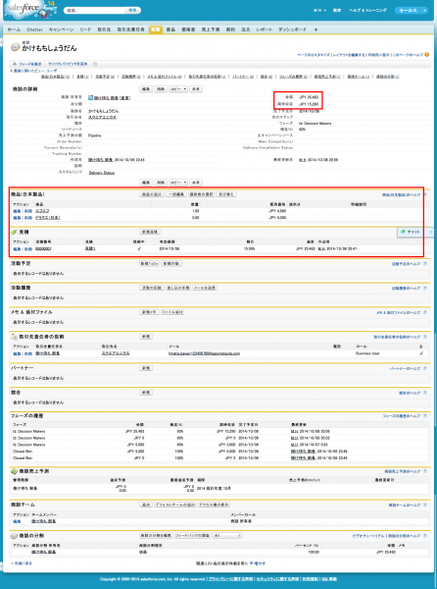This screenshot has width=437, height=589.
Task: Click the 商談の分割 section icon
Action: point(15,536)
